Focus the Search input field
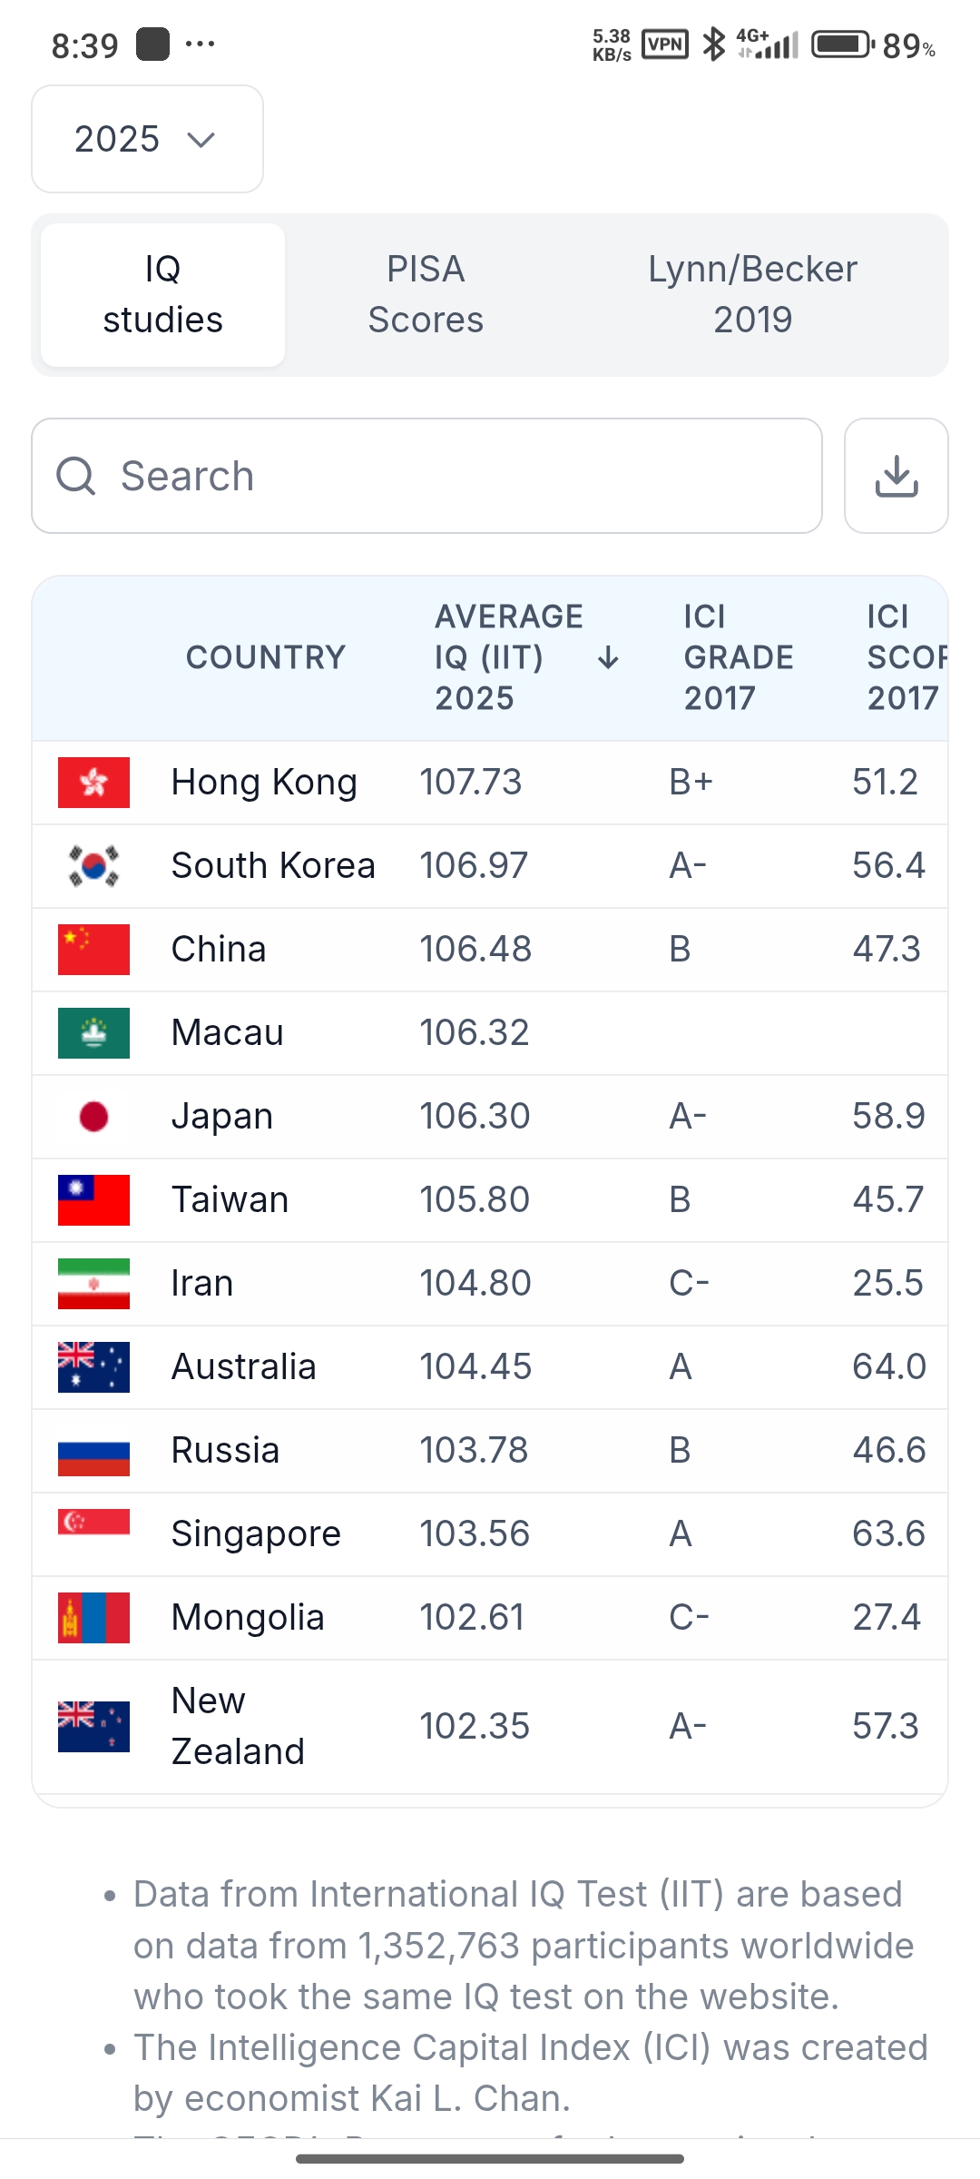Image resolution: width=980 pixels, height=2179 pixels. pos(426,476)
